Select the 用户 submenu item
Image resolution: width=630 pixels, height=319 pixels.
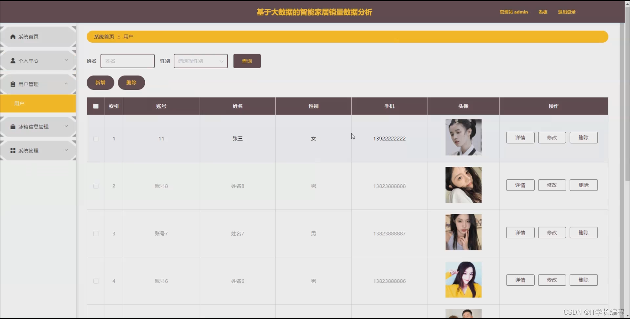point(38,104)
